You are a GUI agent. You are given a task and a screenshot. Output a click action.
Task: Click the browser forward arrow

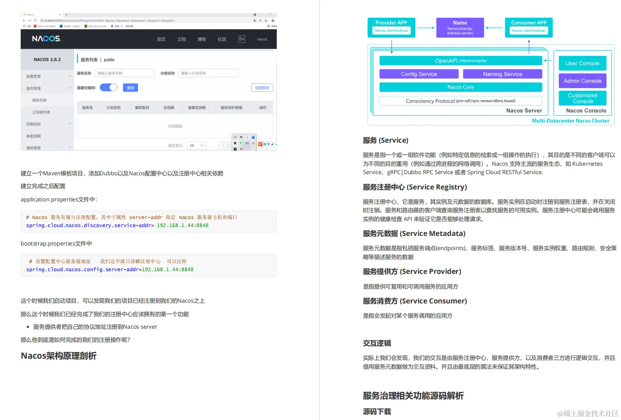coord(30,20)
